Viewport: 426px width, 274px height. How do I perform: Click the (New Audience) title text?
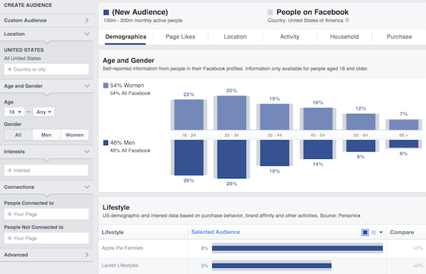(x=140, y=12)
